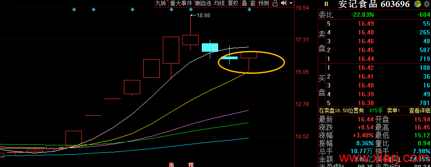Image resolution: width=431 pixels, height=167 pixels.
Task: Open 重大事件 major events
Action: click(181, 3)
